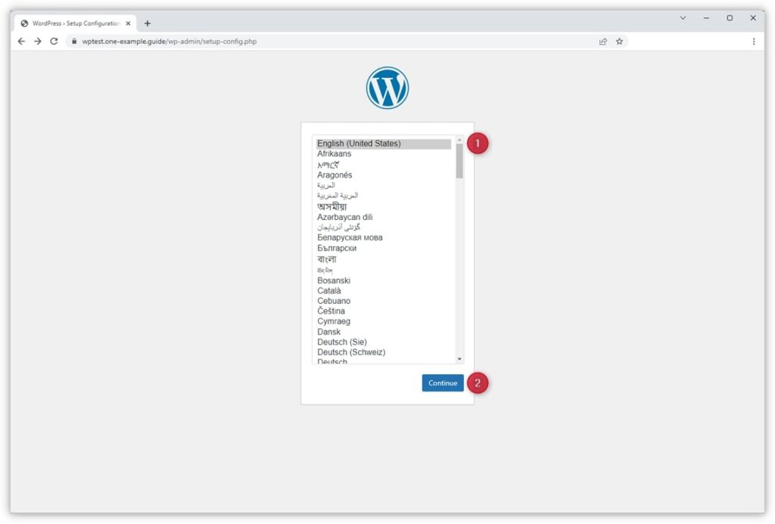The image size is (775, 524).
Task: Choose Aragonés in the language list
Action: pyautogui.click(x=384, y=175)
